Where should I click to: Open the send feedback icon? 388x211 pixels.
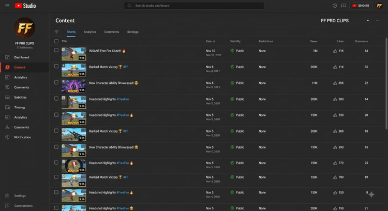(x=344, y=6)
